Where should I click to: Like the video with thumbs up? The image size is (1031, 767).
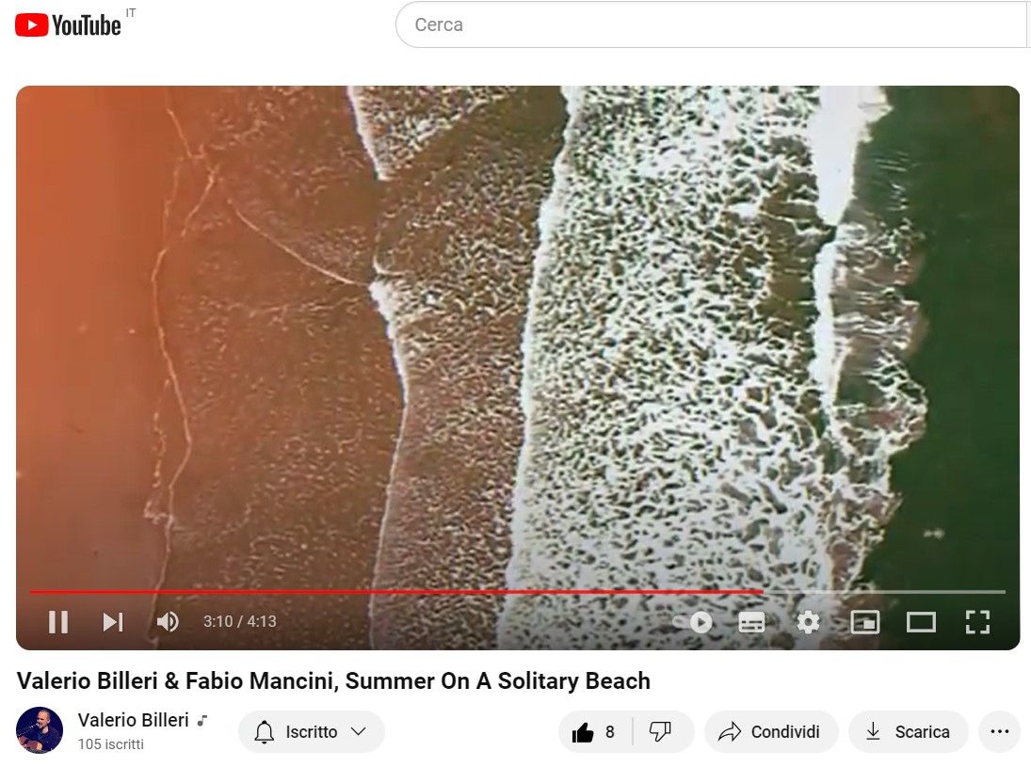click(594, 731)
